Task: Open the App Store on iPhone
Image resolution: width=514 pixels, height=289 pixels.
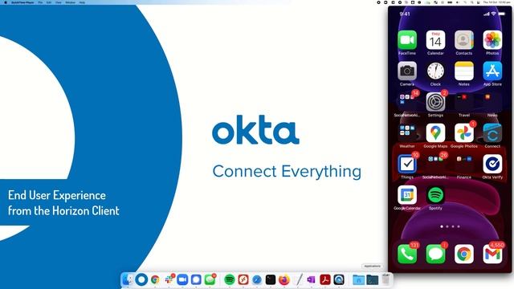Action: (x=492, y=71)
